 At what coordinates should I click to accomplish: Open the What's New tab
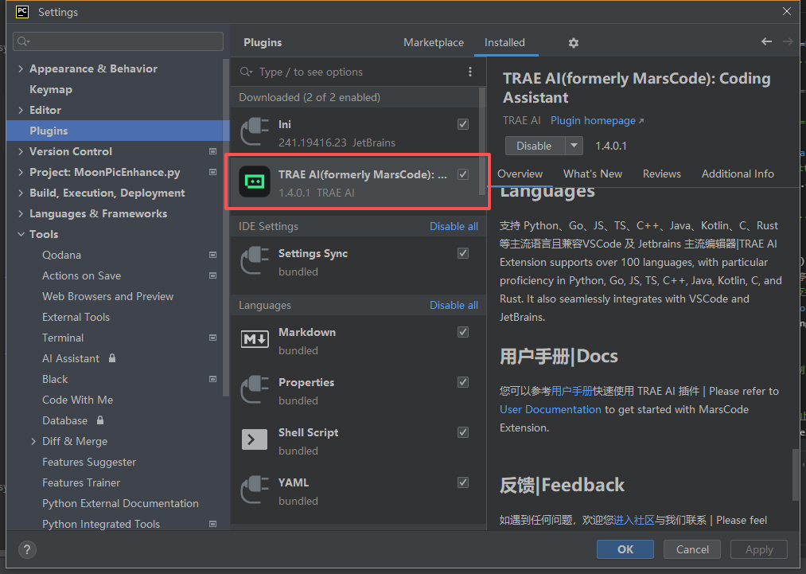[x=593, y=174]
